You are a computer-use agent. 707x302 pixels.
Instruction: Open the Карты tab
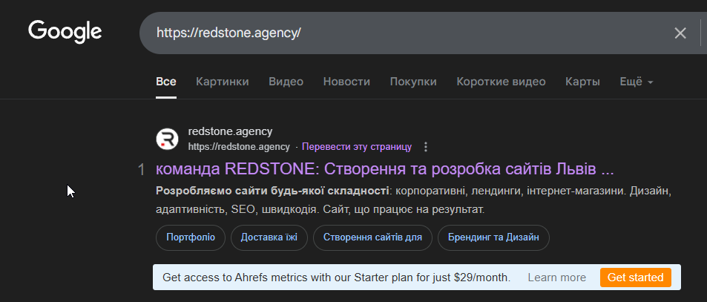(x=582, y=82)
